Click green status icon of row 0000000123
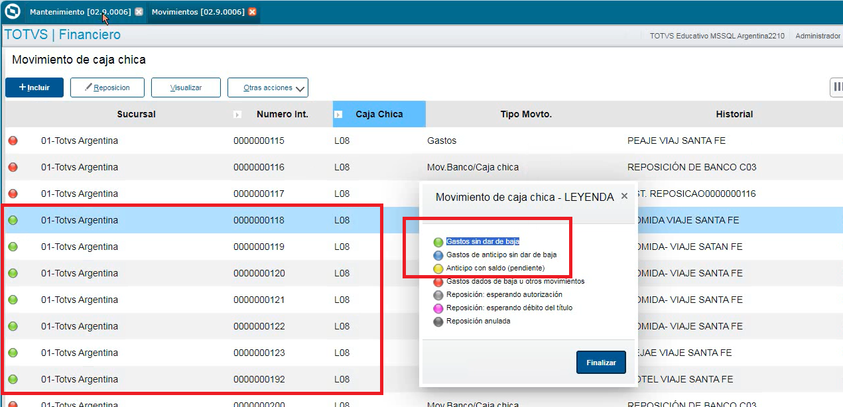Screen dimensions: 843x407 point(13,353)
